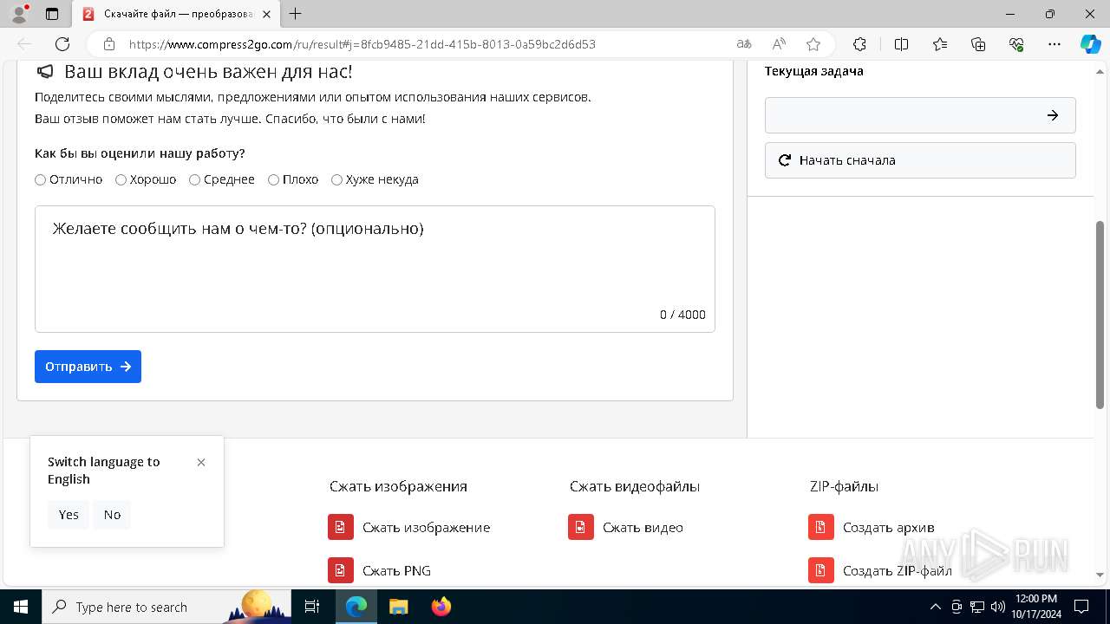
Task: Submit feedback with the Отправить button
Action: [88, 367]
